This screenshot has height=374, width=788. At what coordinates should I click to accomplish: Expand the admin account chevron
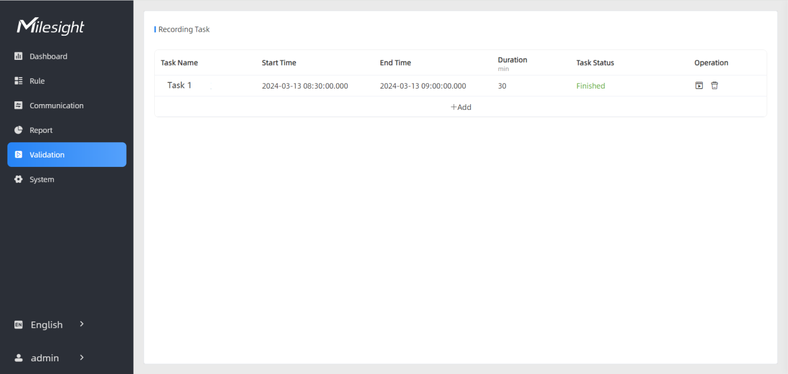pyautogui.click(x=82, y=357)
